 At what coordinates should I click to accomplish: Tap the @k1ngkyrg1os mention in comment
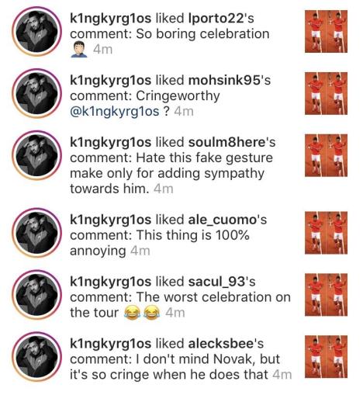(114, 112)
